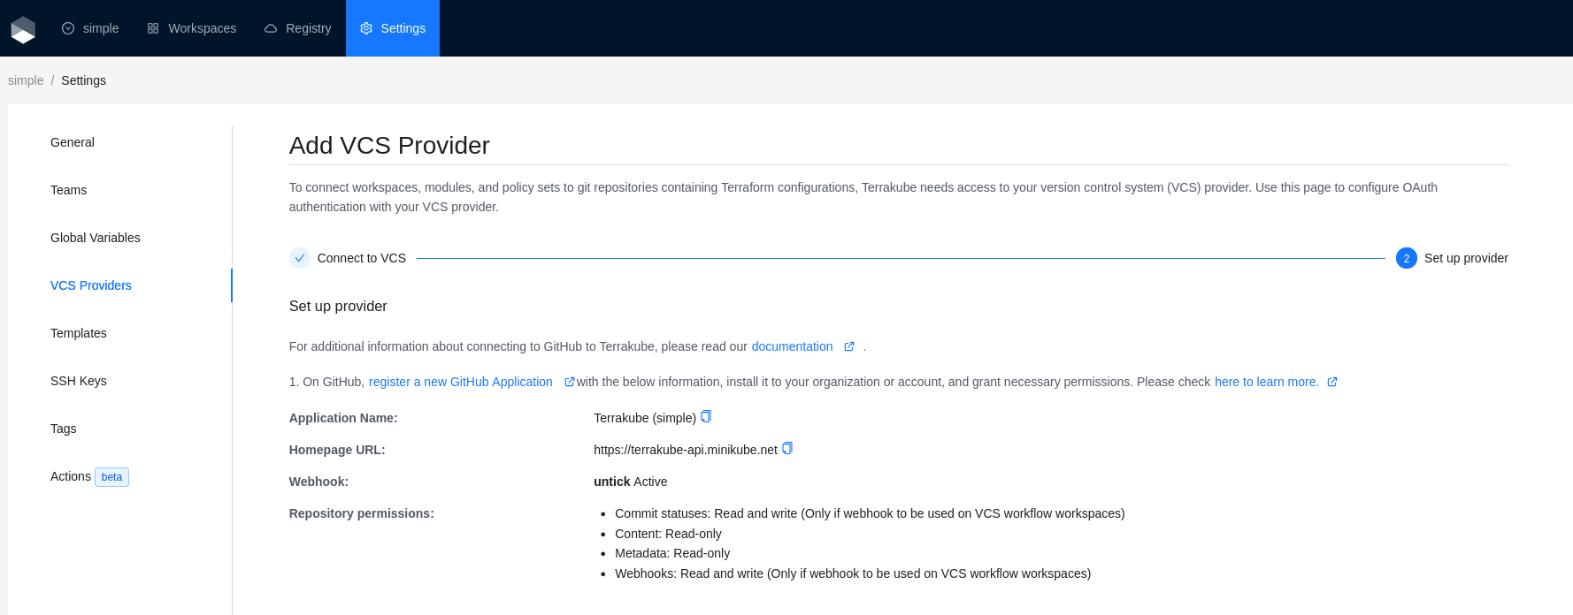Open the simple organization selector

[x=90, y=28]
